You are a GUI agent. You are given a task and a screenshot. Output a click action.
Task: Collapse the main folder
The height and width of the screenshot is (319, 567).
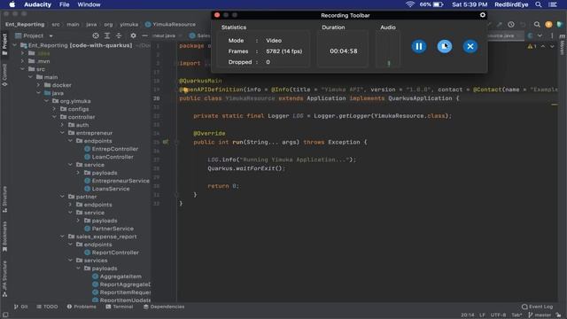(x=31, y=77)
